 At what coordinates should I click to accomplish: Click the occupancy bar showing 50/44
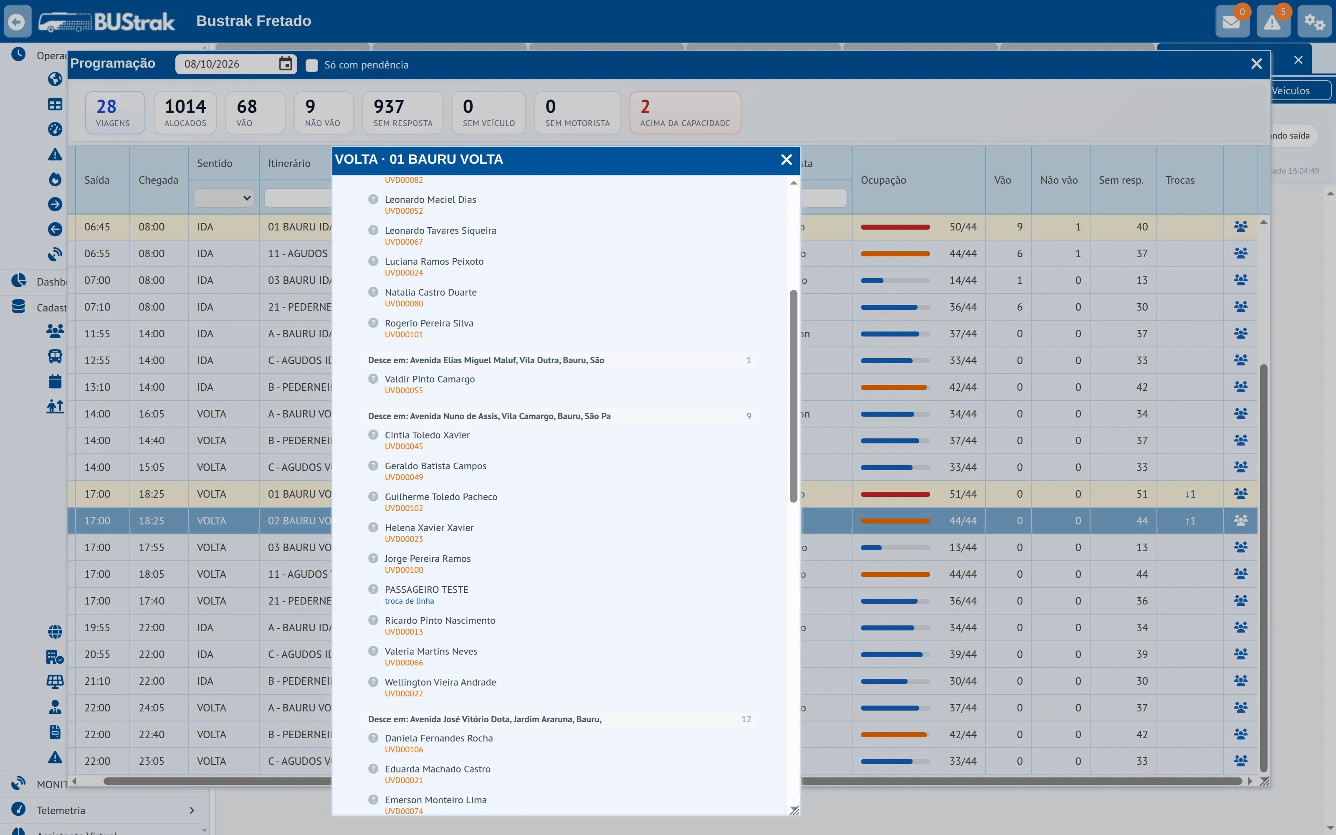(x=895, y=227)
